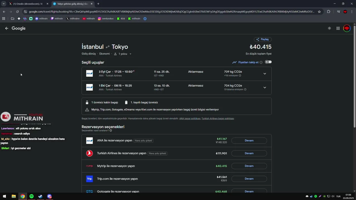The width and height of the screenshot is (356, 200).
Task: Select the ₺40.415 total price text
Action: point(260,47)
